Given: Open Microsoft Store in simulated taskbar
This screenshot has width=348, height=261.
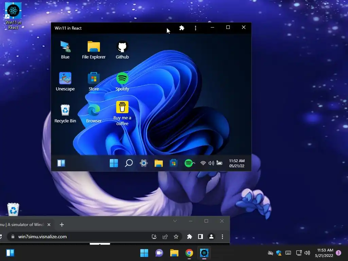Looking at the screenshot, I should [x=174, y=163].
